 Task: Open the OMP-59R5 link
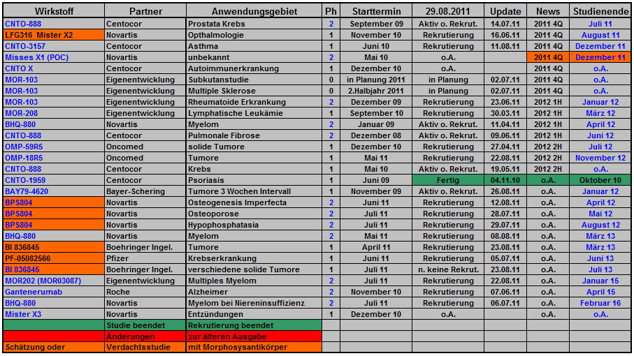(24, 147)
